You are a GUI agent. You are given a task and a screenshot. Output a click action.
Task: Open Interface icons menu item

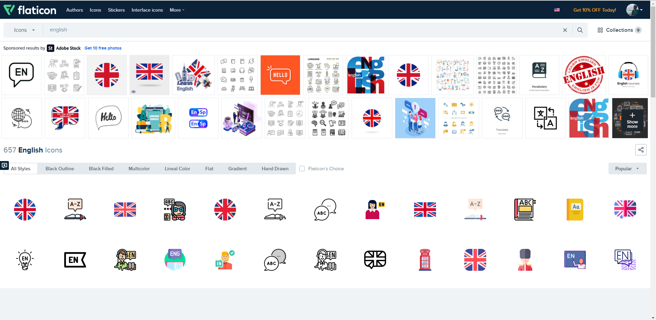click(147, 10)
